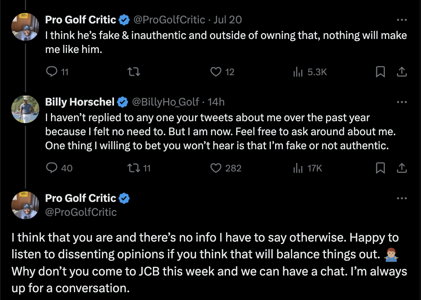The height and width of the screenshot is (300, 421).
Task: Open more options on main tweet
Action: (402, 198)
